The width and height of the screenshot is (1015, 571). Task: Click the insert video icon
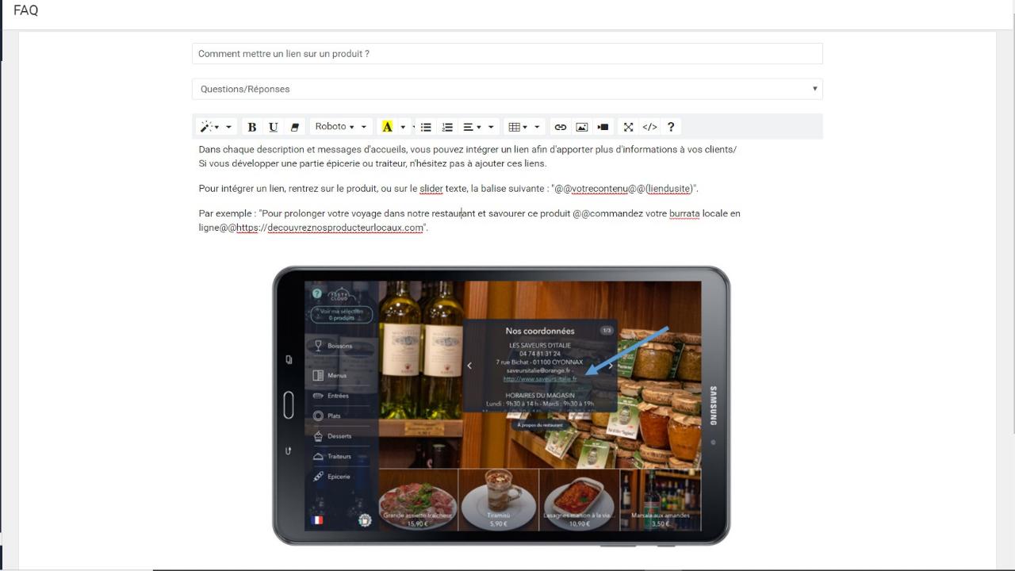pyautogui.click(x=603, y=127)
